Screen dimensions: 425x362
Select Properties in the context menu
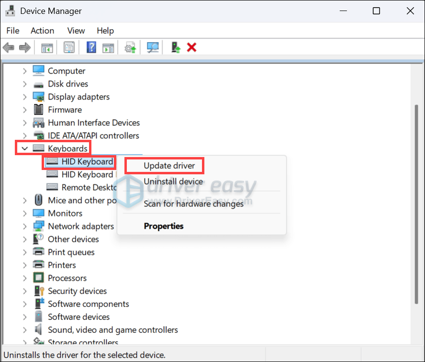(x=163, y=226)
